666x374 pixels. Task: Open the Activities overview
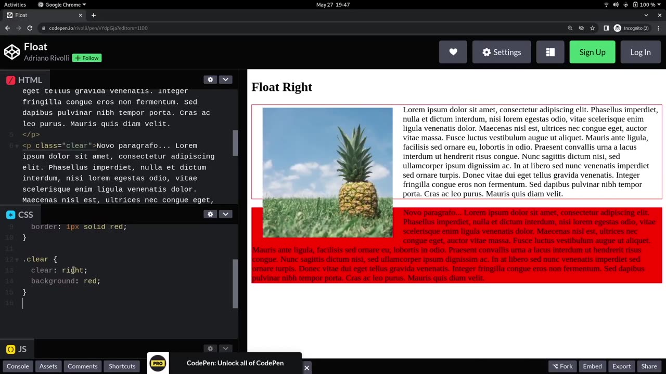pos(15,5)
